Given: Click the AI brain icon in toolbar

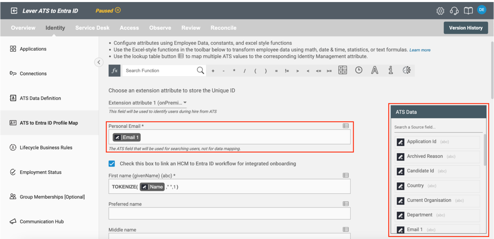Looking at the screenshot, I should click(x=406, y=70).
